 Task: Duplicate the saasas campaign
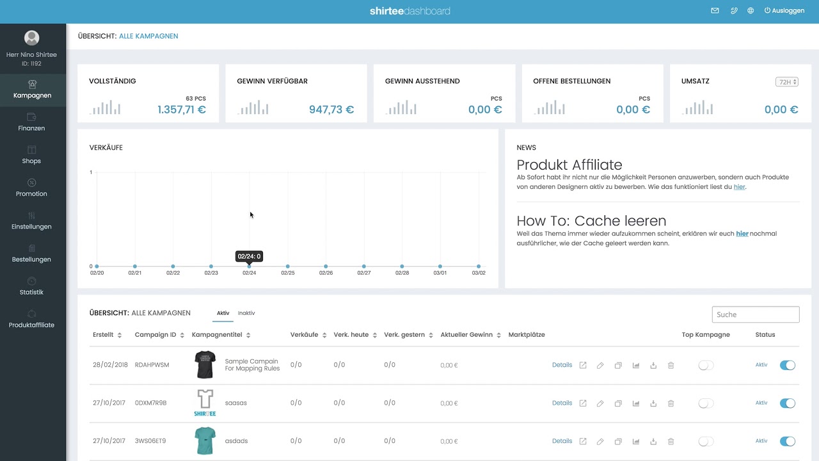point(618,403)
